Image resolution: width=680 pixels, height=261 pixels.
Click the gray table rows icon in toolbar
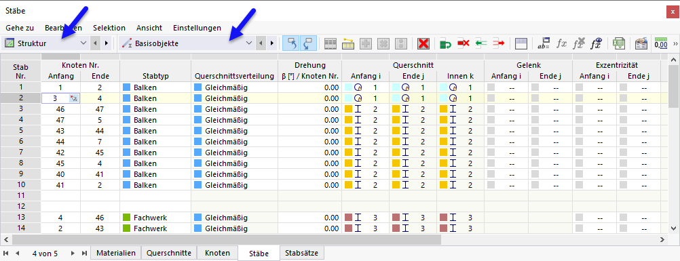coord(331,43)
